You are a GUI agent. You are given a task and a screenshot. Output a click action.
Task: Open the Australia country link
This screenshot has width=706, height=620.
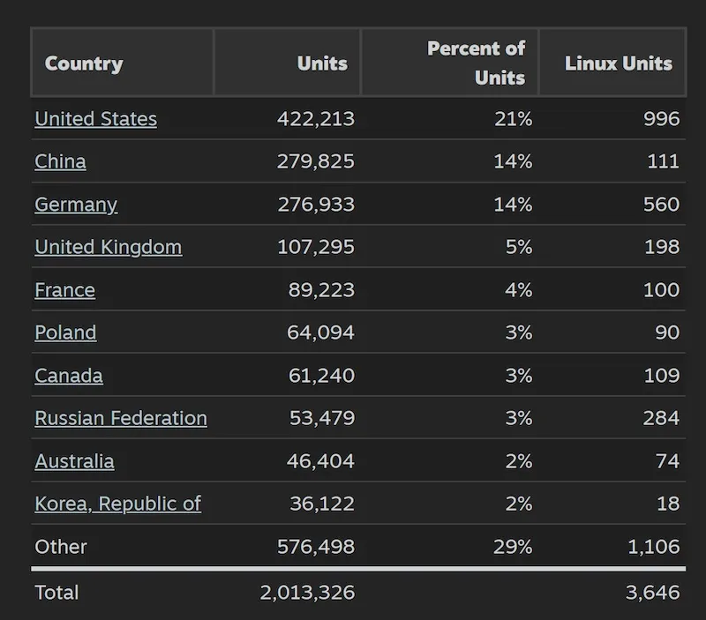(x=74, y=461)
